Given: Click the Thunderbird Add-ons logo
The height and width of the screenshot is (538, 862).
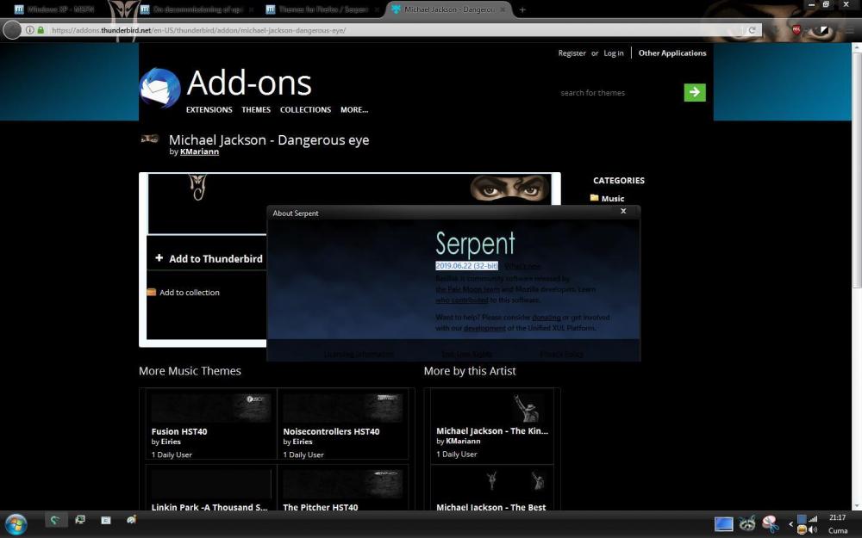Looking at the screenshot, I should [x=160, y=89].
